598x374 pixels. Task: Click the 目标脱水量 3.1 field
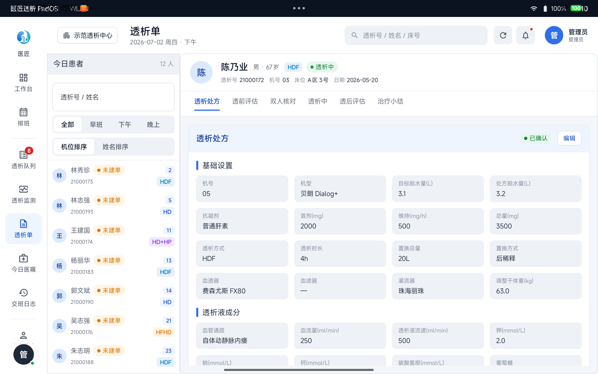click(x=438, y=189)
